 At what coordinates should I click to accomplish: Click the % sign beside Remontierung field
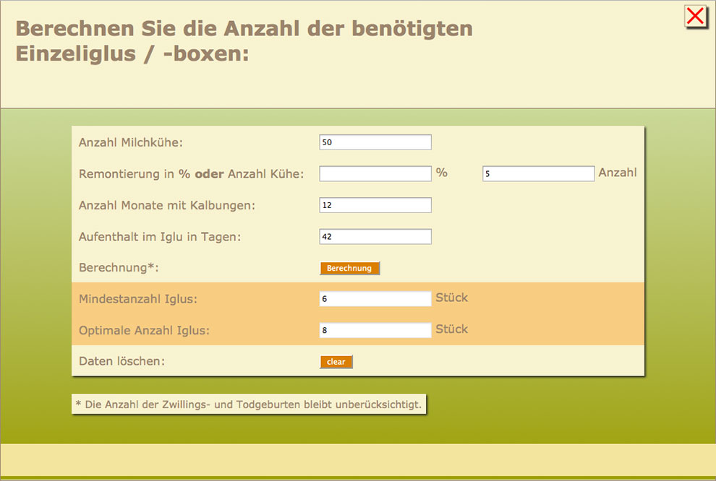(441, 173)
